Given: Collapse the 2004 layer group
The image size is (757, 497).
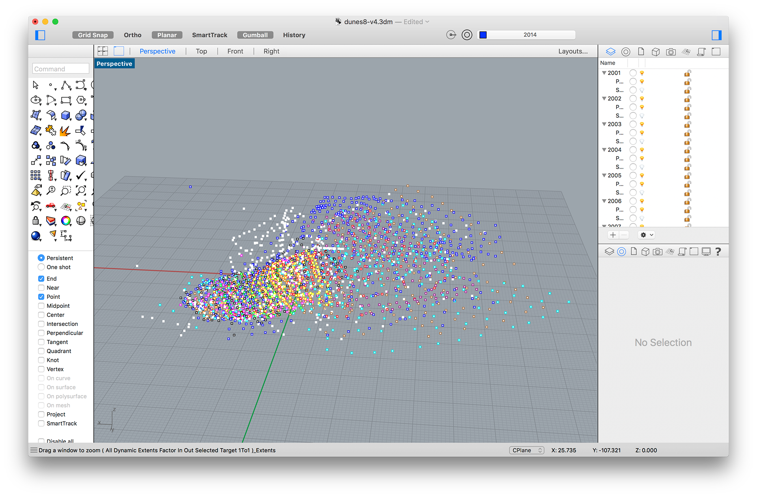Looking at the screenshot, I should (604, 150).
